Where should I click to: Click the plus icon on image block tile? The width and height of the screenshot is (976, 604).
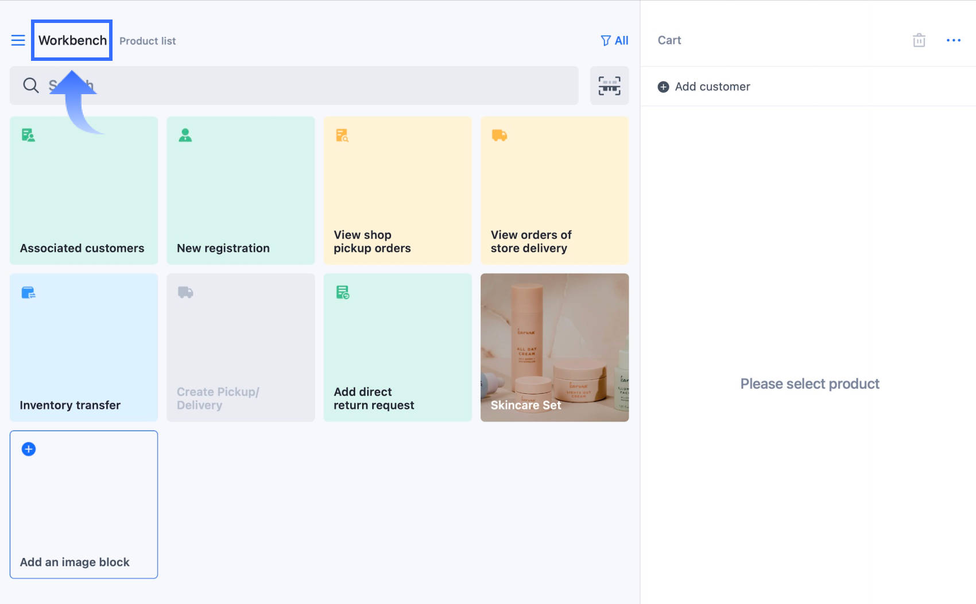(x=29, y=449)
